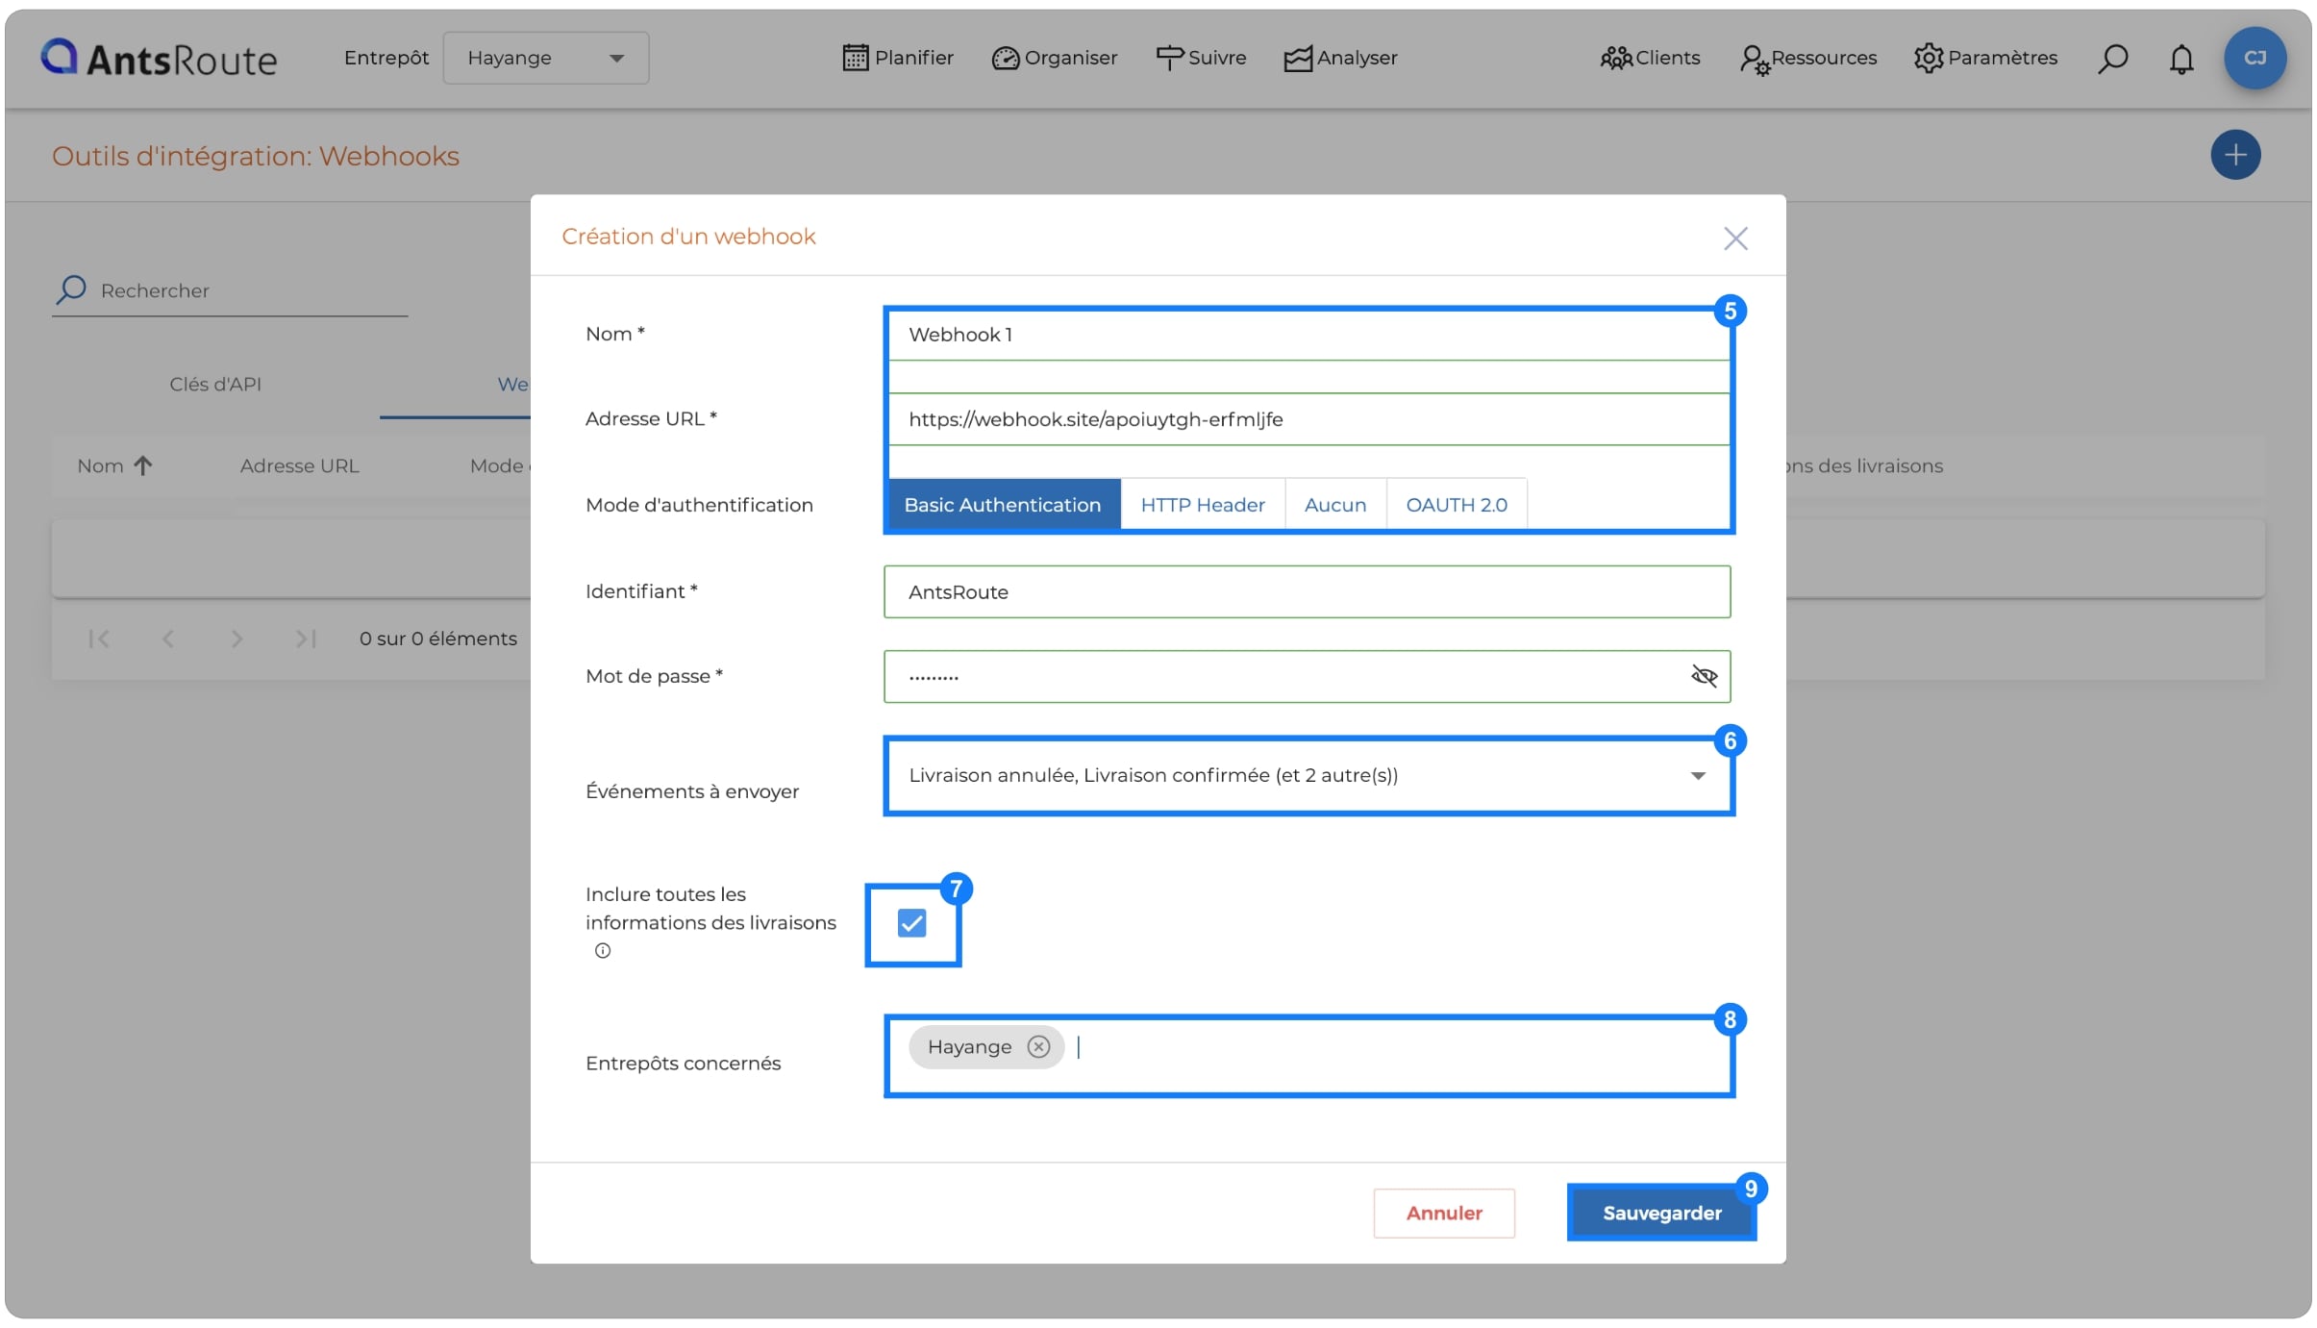Toggle password visibility eye icon
Viewport: 2317px width, 1328px height.
pos(1704,677)
